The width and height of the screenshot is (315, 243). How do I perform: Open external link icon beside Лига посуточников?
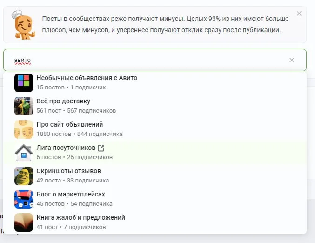tap(101, 148)
